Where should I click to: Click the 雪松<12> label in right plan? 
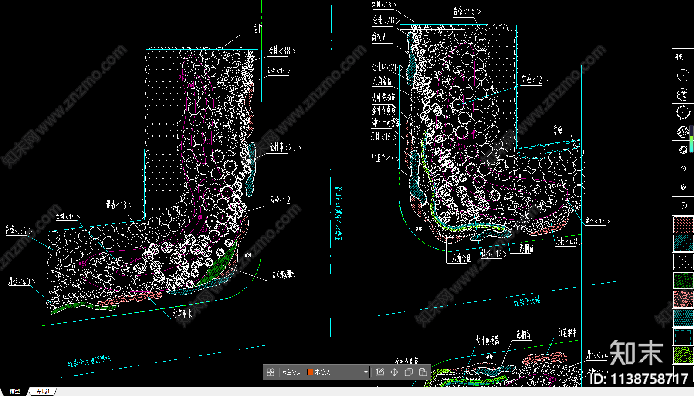click(534, 80)
